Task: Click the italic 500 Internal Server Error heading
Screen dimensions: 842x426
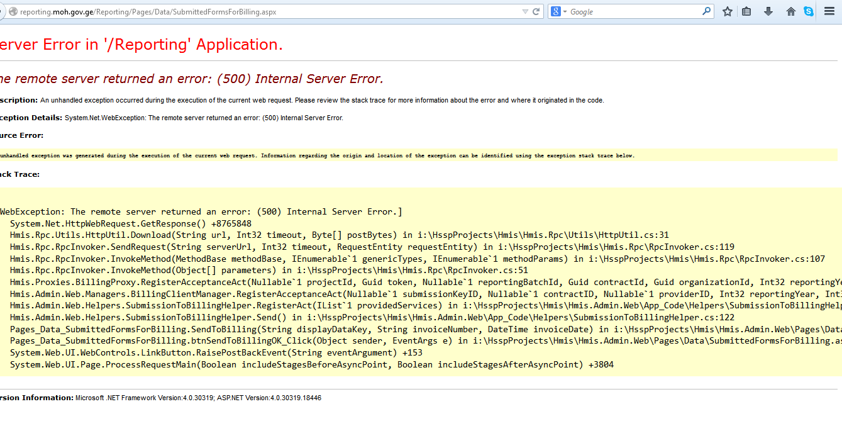Action: click(191, 79)
